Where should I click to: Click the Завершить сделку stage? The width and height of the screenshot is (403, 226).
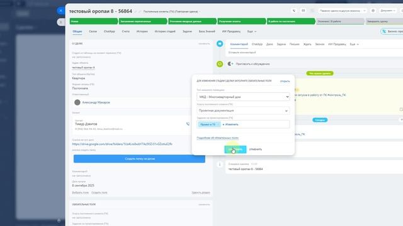click(x=384, y=21)
